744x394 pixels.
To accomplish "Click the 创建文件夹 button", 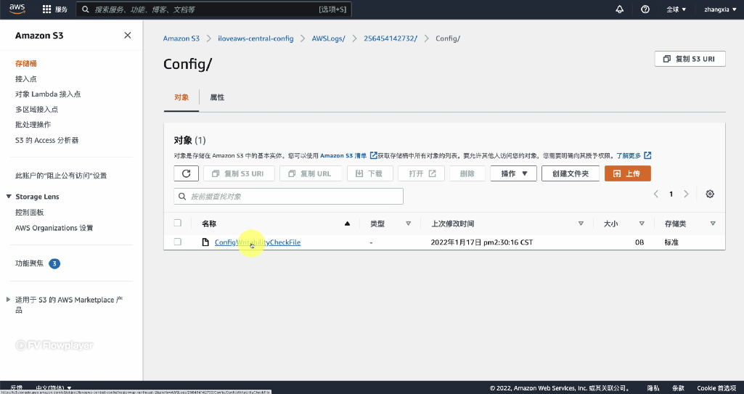I will click(x=571, y=173).
